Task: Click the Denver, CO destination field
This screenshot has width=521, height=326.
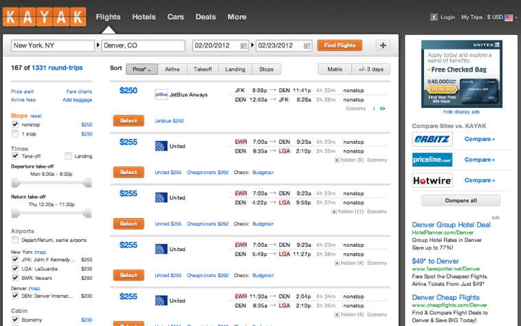Action: tap(143, 46)
